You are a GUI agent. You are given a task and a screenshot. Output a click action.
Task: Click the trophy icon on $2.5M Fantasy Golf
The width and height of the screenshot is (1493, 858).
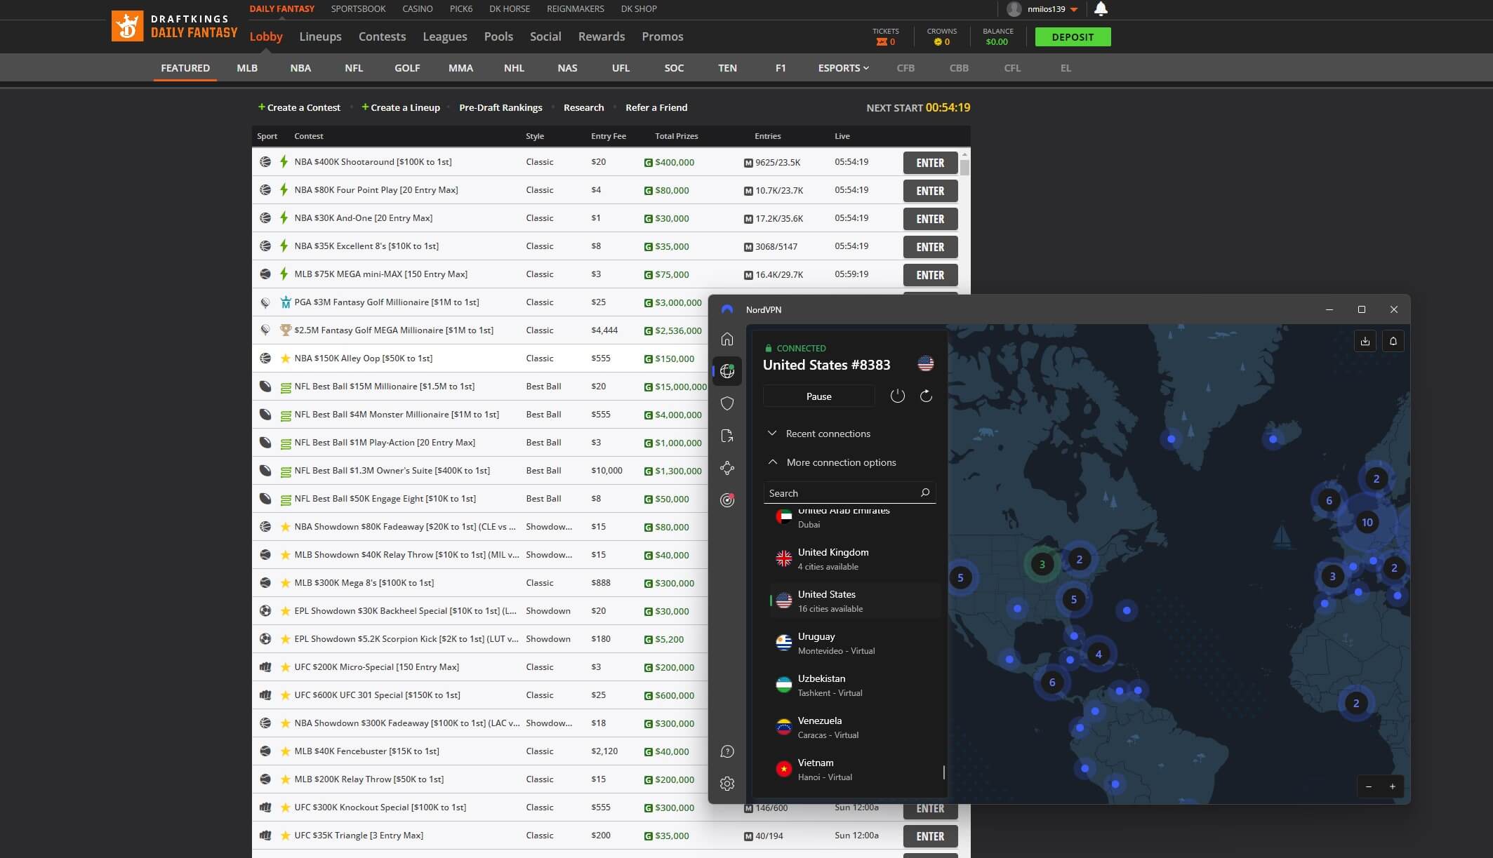285,330
